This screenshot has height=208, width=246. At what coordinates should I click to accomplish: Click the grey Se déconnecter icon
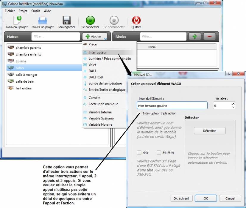(x=114, y=20)
